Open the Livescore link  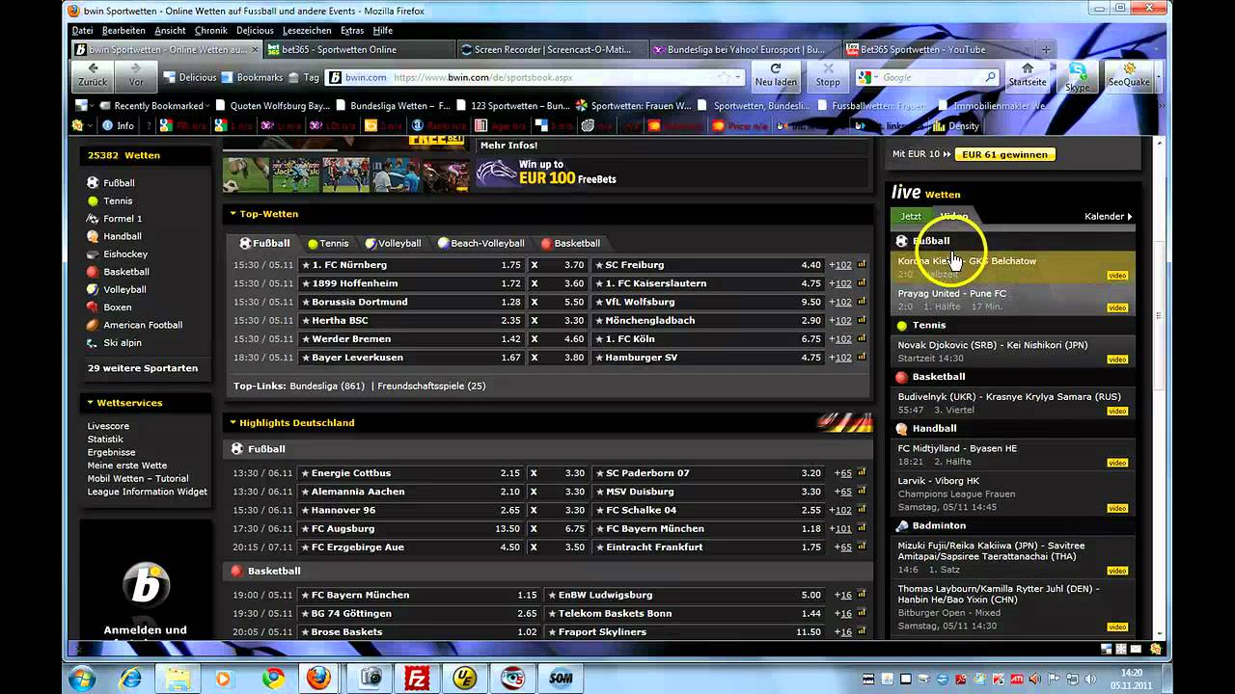pos(108,426)
